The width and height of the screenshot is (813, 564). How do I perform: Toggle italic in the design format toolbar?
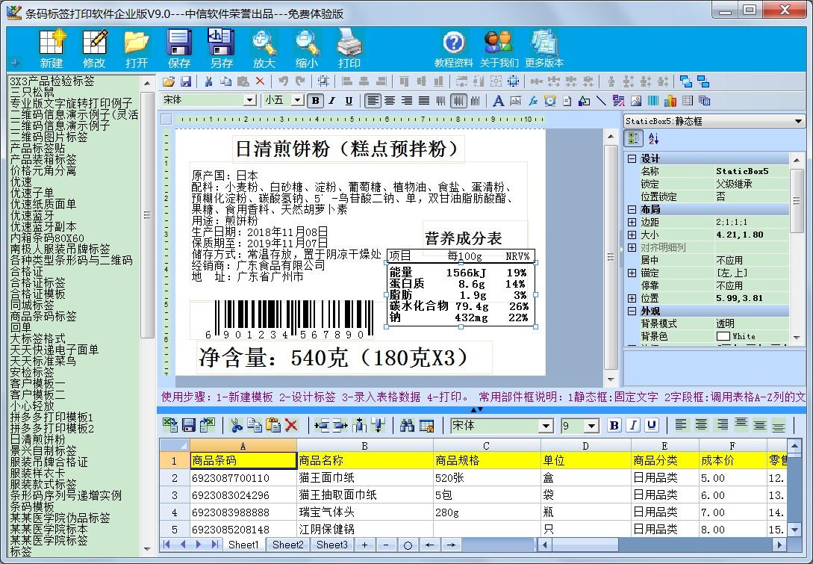pyautogui.click(x=331, y=101)
